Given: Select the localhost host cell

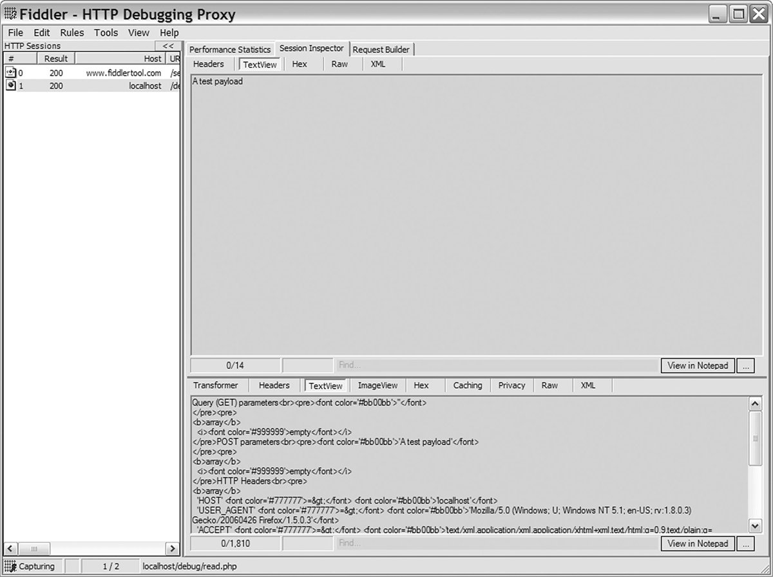Looking at the screenshot, I should coord(145,86).
